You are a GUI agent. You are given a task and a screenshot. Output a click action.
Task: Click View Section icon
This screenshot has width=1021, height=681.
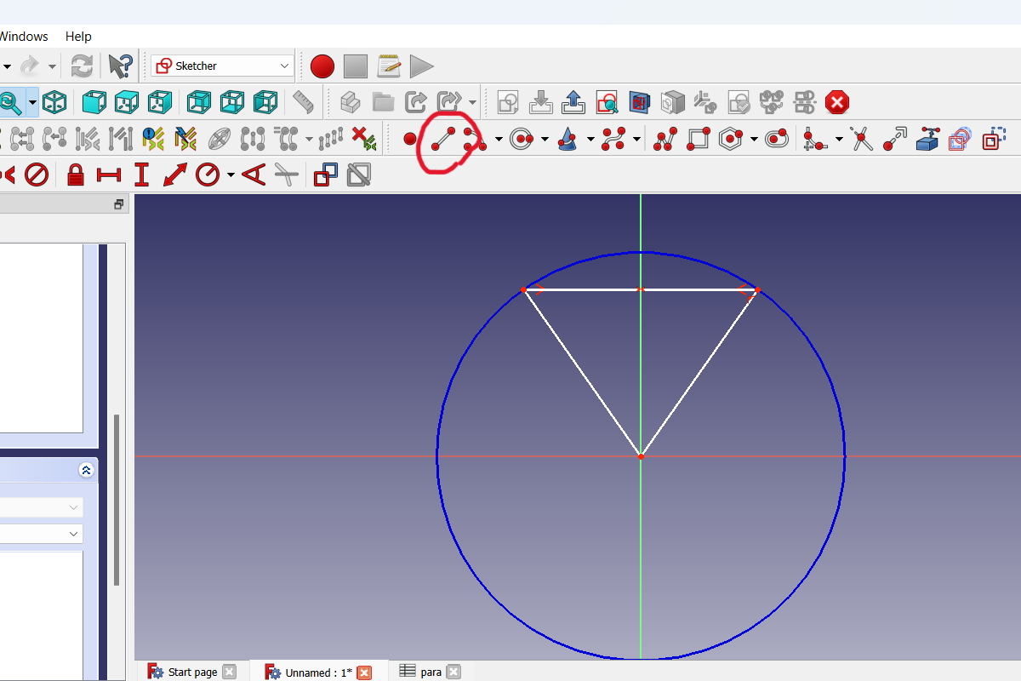pos(639,102)
